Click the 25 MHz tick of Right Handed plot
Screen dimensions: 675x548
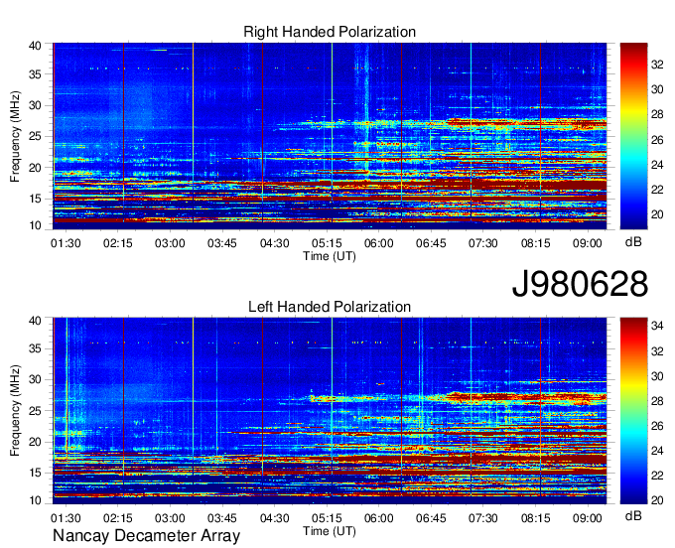[x=35, y=136]
